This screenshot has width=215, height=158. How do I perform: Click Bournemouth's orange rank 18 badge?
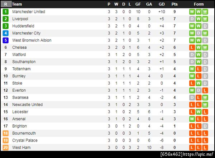coord(5,133)
